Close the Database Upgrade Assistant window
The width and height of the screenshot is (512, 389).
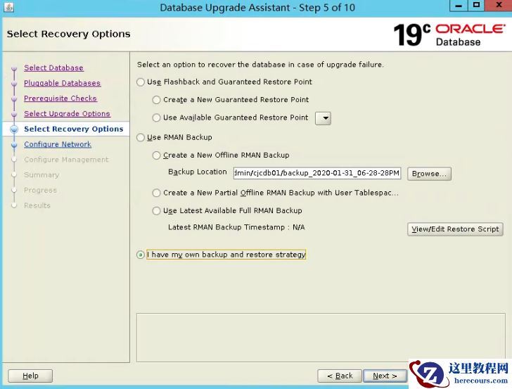[x=499, y=6]
